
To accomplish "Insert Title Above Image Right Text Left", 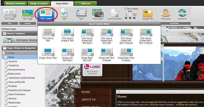I will pyautogui.click(x=106, y=36).
